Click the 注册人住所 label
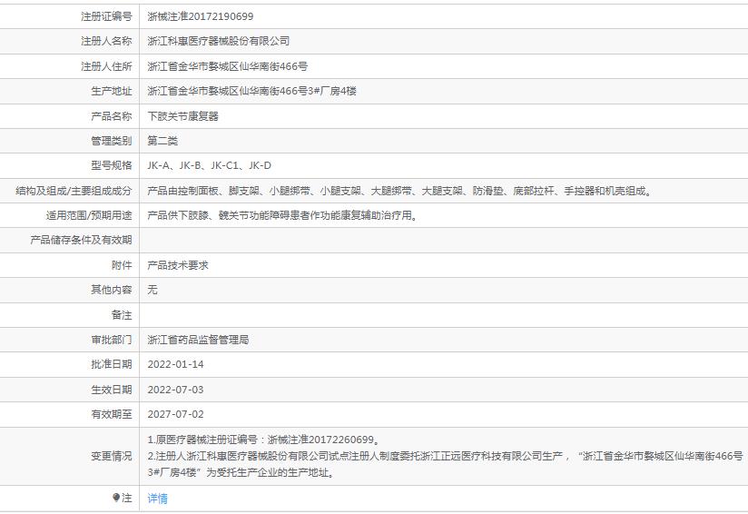 (106, 66)
